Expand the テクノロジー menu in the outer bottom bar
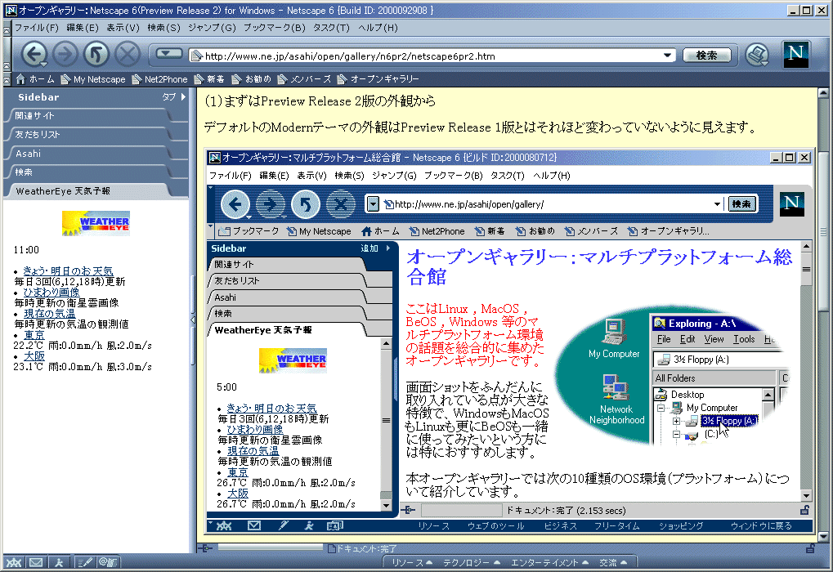833x572 pixels. [x=472, y=563]
